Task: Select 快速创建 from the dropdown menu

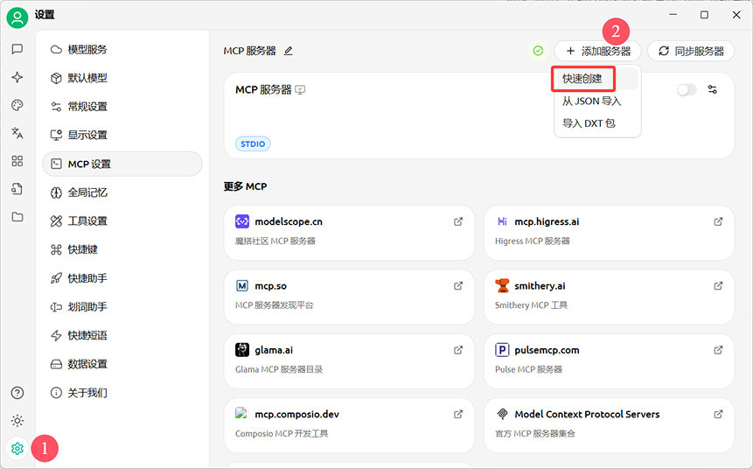Action: tap(582, 79)
